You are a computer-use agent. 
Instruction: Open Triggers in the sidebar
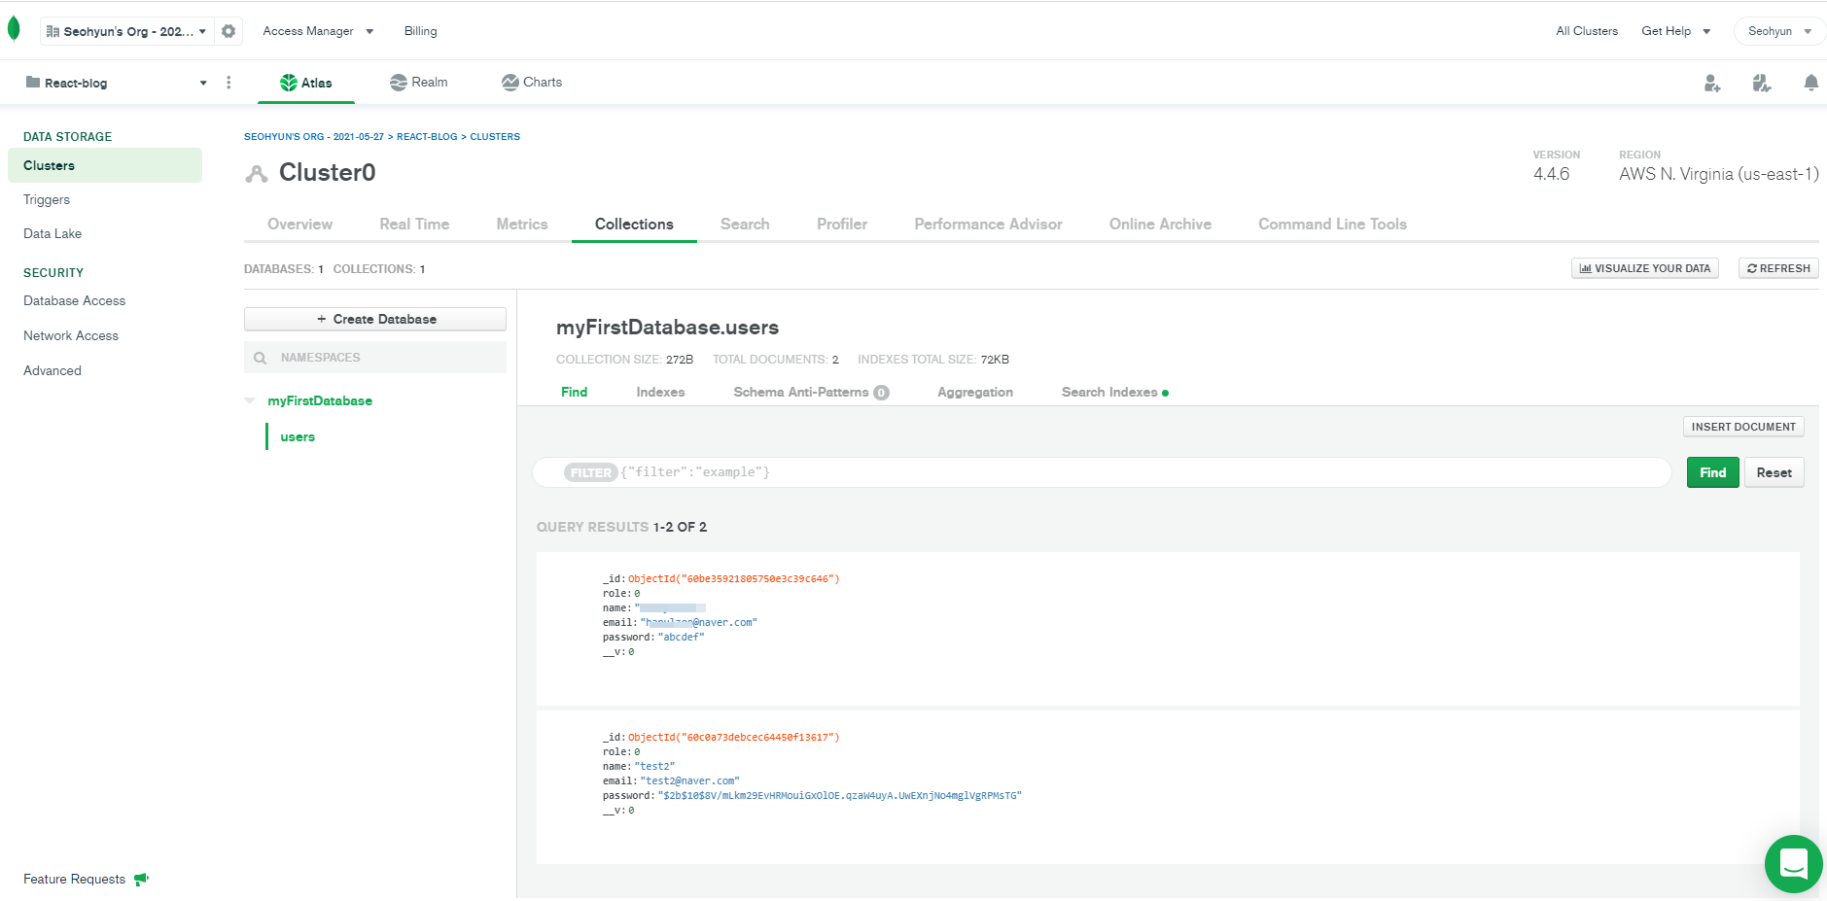tap(47, 200)
